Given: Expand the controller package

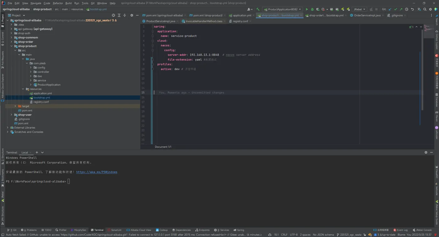Looking at the screenshot, I should (31, 72).
